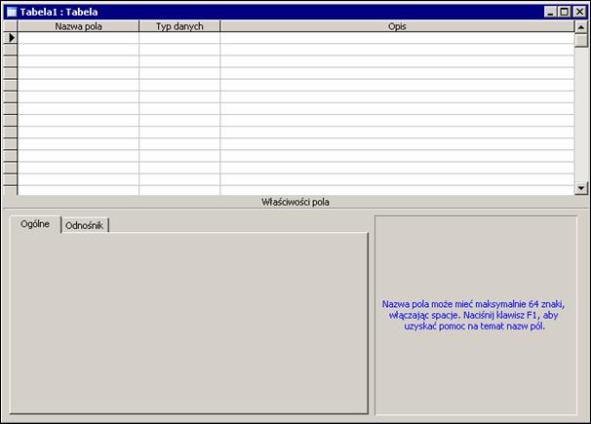Screen dimensions: 591x424
Task: Open the Odnośnik tab
Action: click(x=85, y=225)
